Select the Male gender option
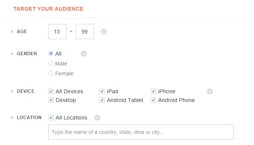This screenshot has height=145, width=254. [x=51, y=63]
